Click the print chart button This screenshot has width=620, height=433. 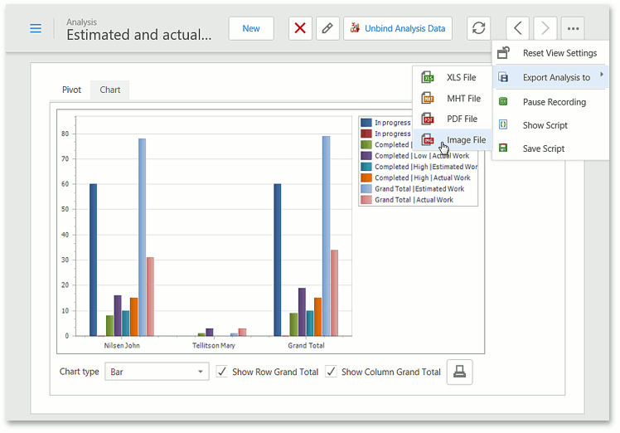(459, 372)
